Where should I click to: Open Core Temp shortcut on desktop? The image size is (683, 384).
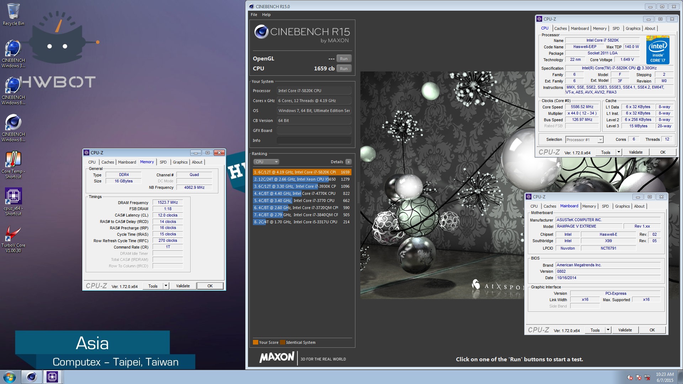pos(13,164)
